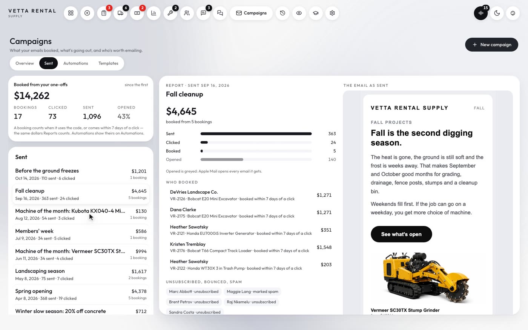This screenshot has width=528, height=330.
Task: Click the 'Maggie Lang · marked spam' chip
Action: tap(252, 292)
